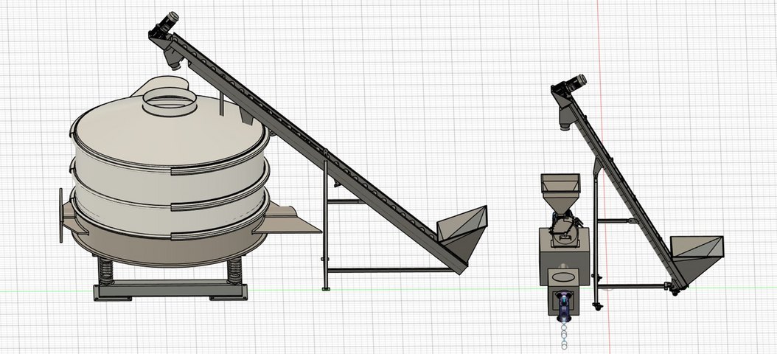Select the right coil spring under the sieve

click(x=234, y=270)
